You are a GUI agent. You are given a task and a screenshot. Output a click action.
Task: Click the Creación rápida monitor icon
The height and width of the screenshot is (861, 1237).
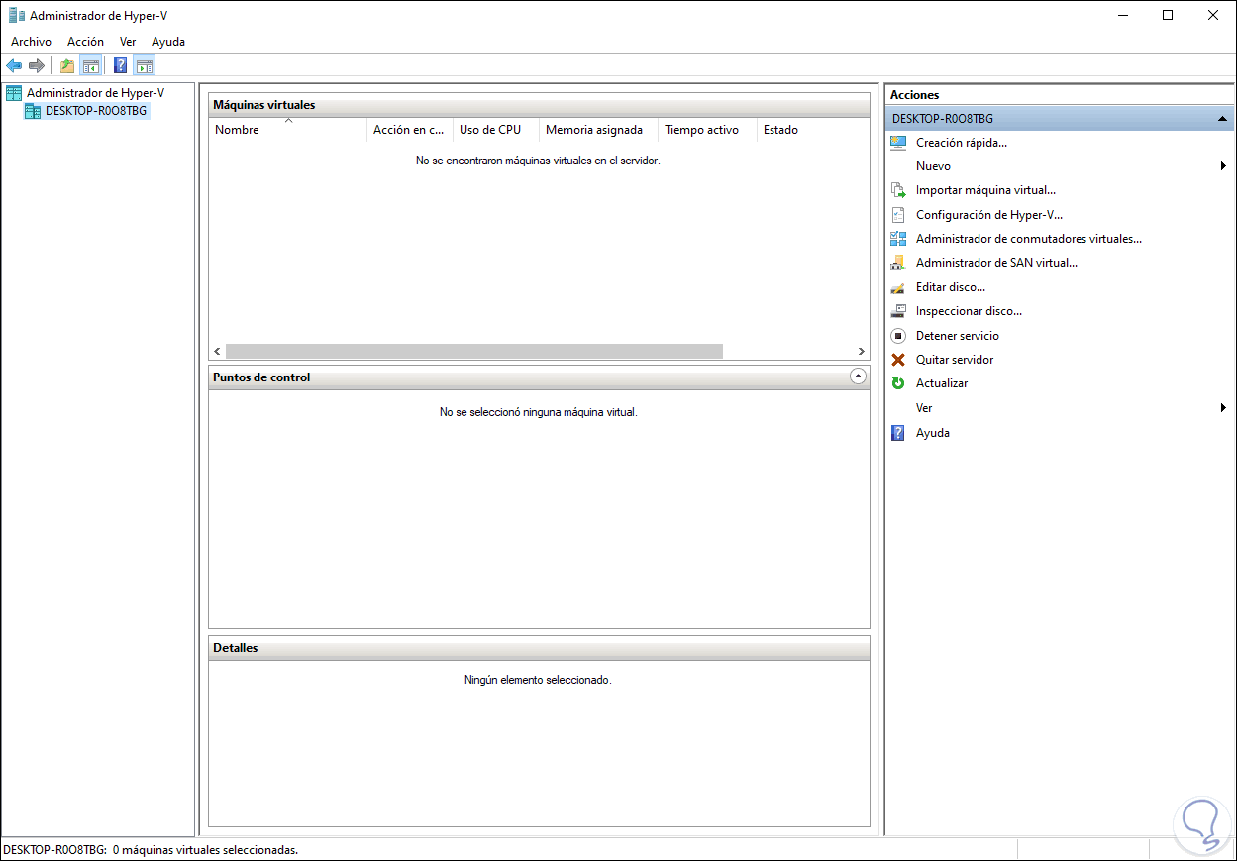point(898,143)
